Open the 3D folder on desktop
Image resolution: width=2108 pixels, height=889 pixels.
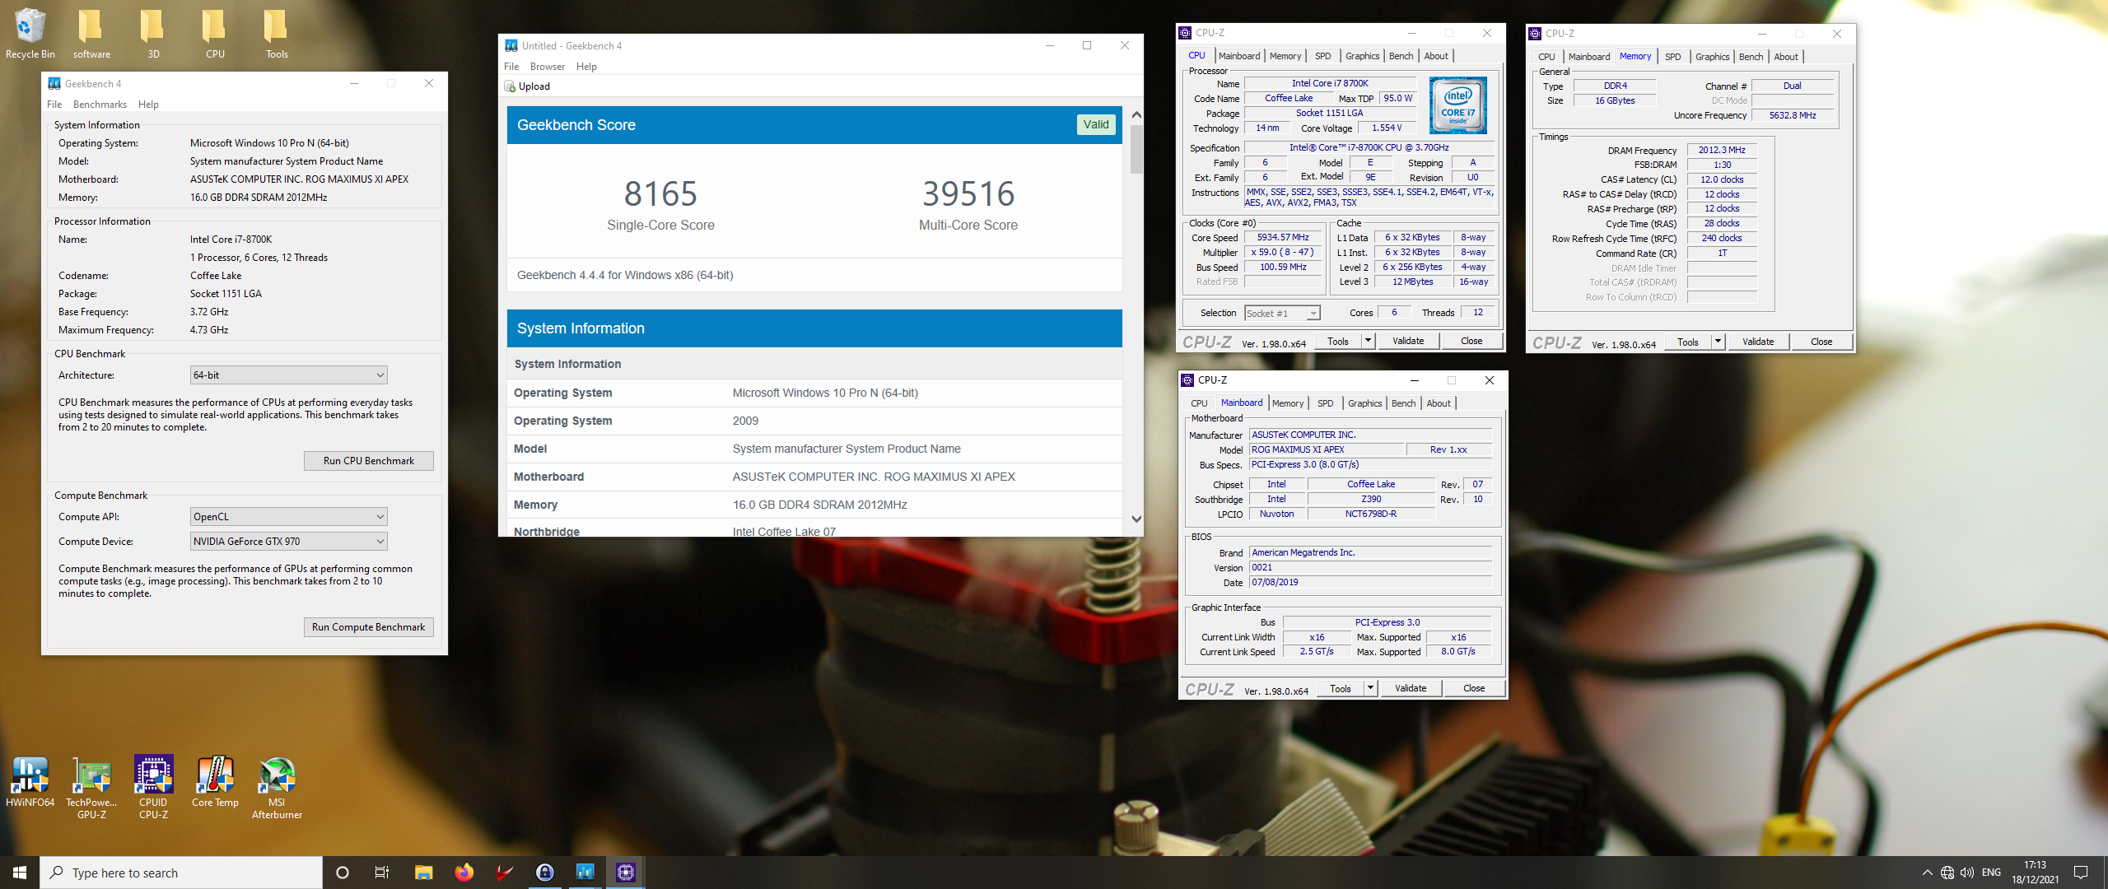coord(153,33)
